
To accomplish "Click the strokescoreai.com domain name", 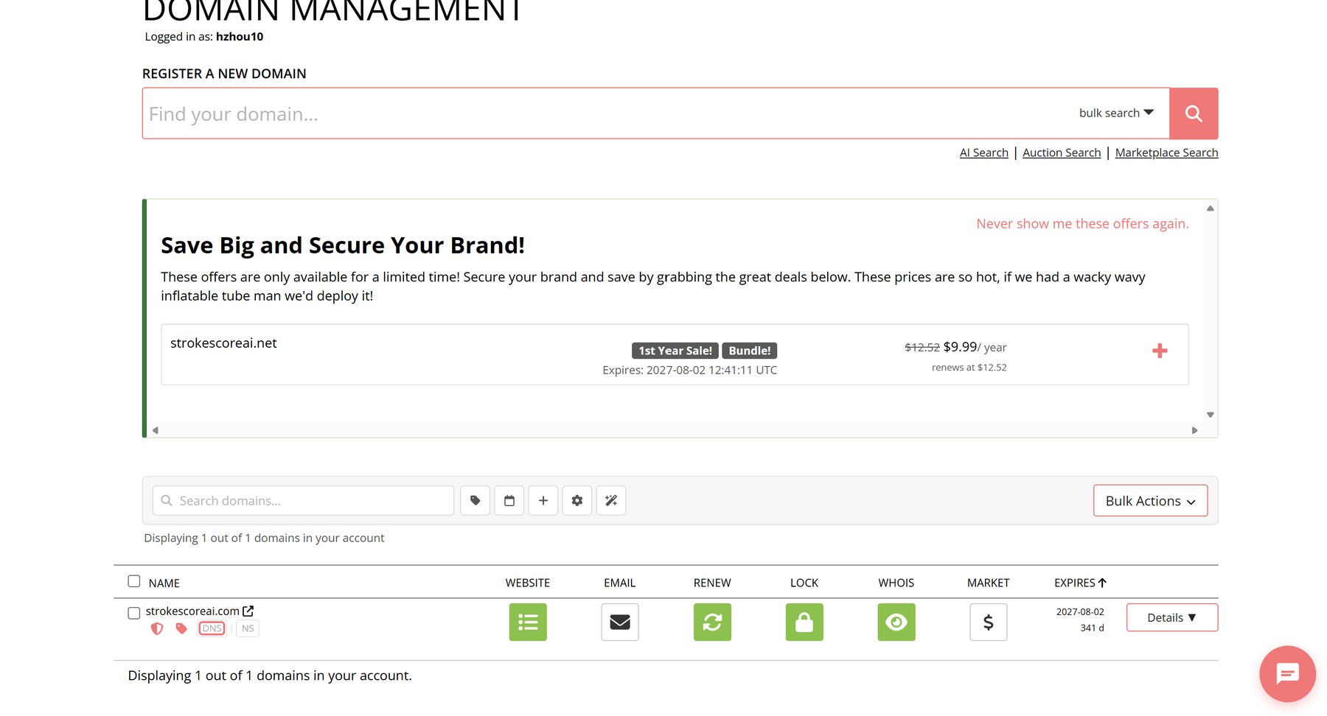I will [192, 611].
